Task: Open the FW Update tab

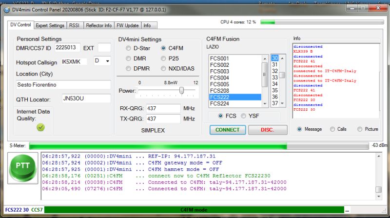Action: point(128,25)
